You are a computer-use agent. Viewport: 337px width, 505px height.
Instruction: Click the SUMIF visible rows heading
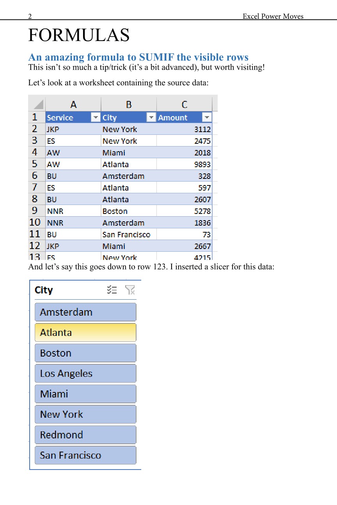pyautogui.click(x=138, y=57)
